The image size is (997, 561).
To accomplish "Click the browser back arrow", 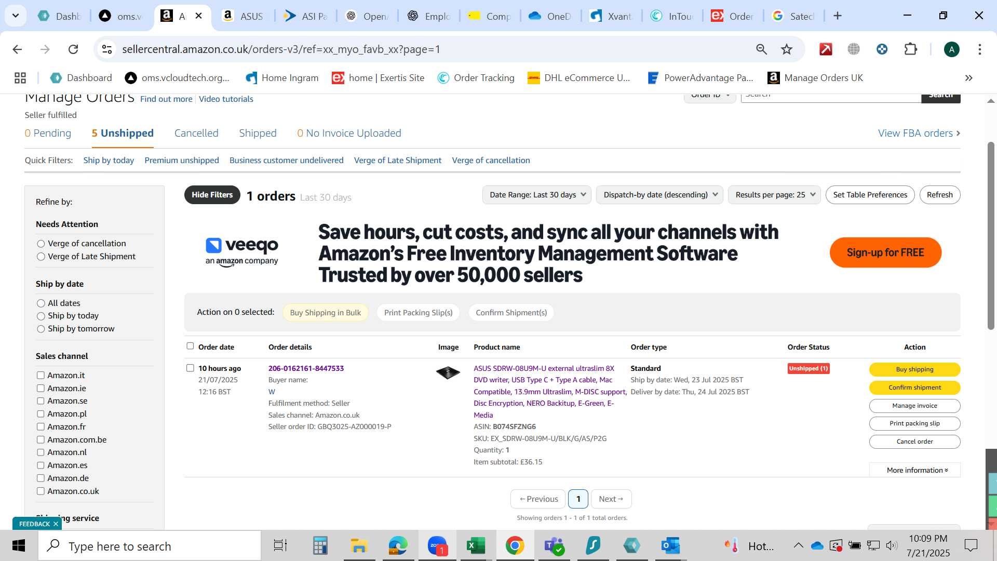I will 17,49.
